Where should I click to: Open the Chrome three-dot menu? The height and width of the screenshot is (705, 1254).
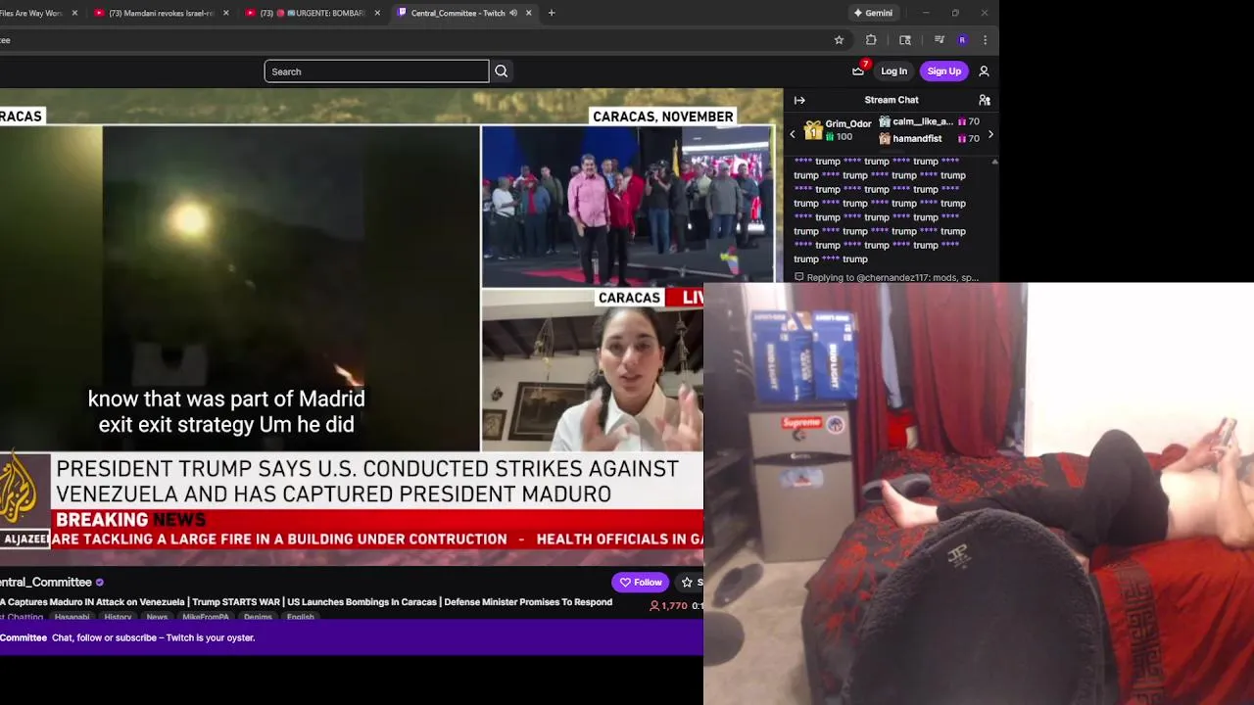985,40
